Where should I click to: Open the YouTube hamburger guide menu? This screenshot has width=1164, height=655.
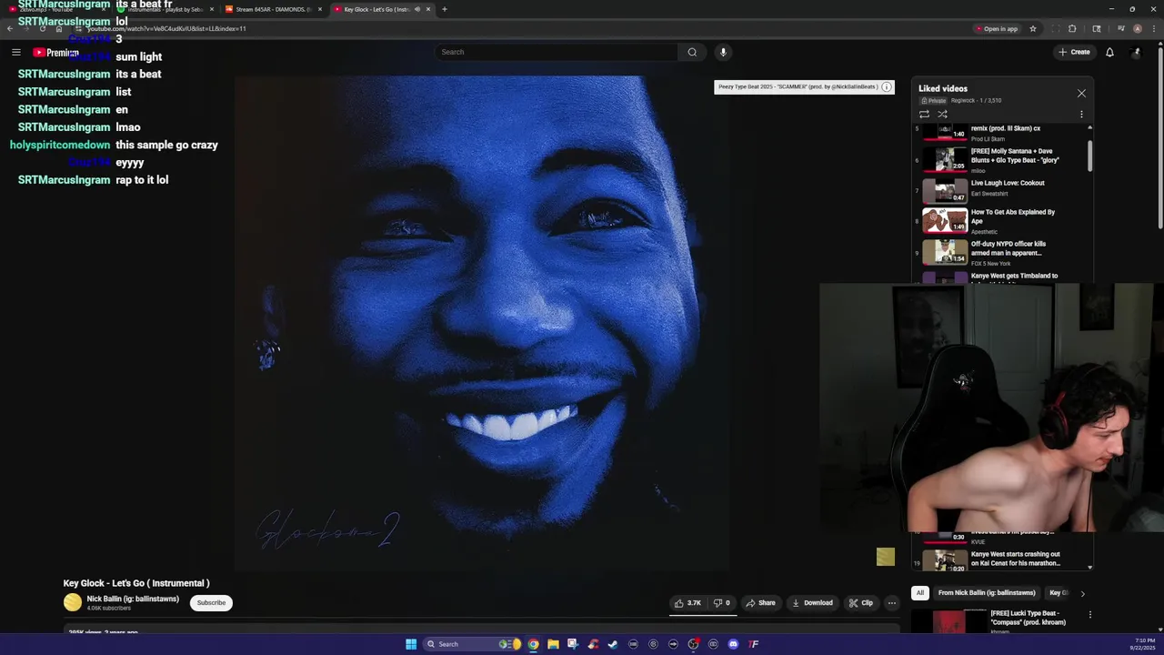click(x=16, y=52)
